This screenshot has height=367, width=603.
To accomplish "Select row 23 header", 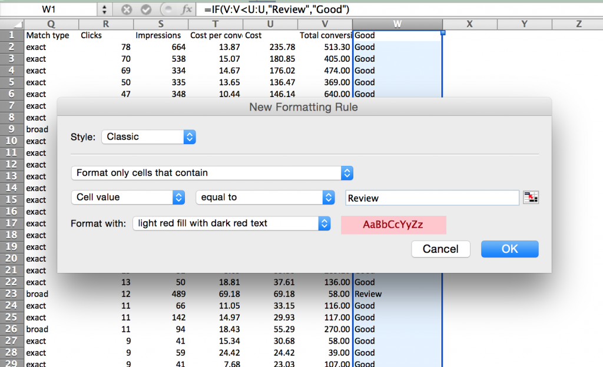I will (12, 294).
